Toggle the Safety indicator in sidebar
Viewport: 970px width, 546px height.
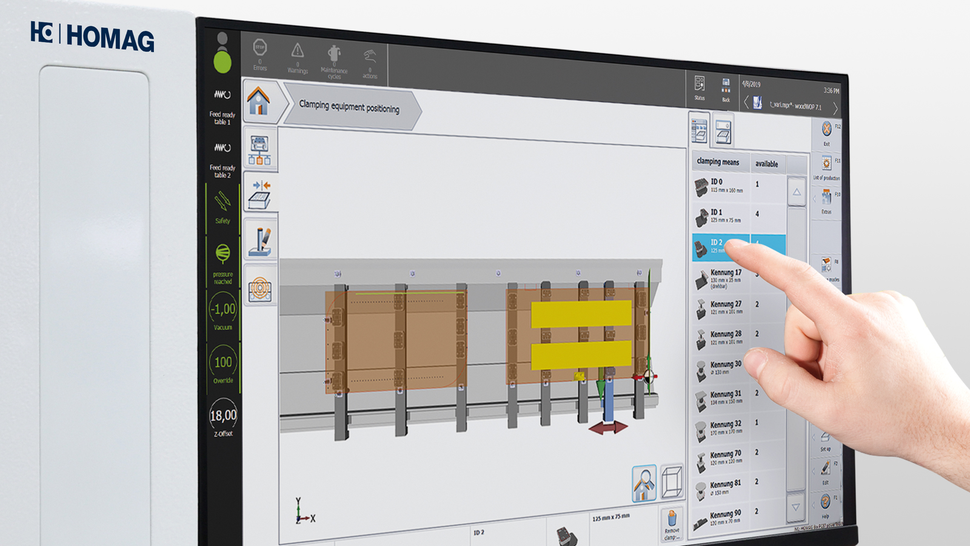tap(222, 203)
